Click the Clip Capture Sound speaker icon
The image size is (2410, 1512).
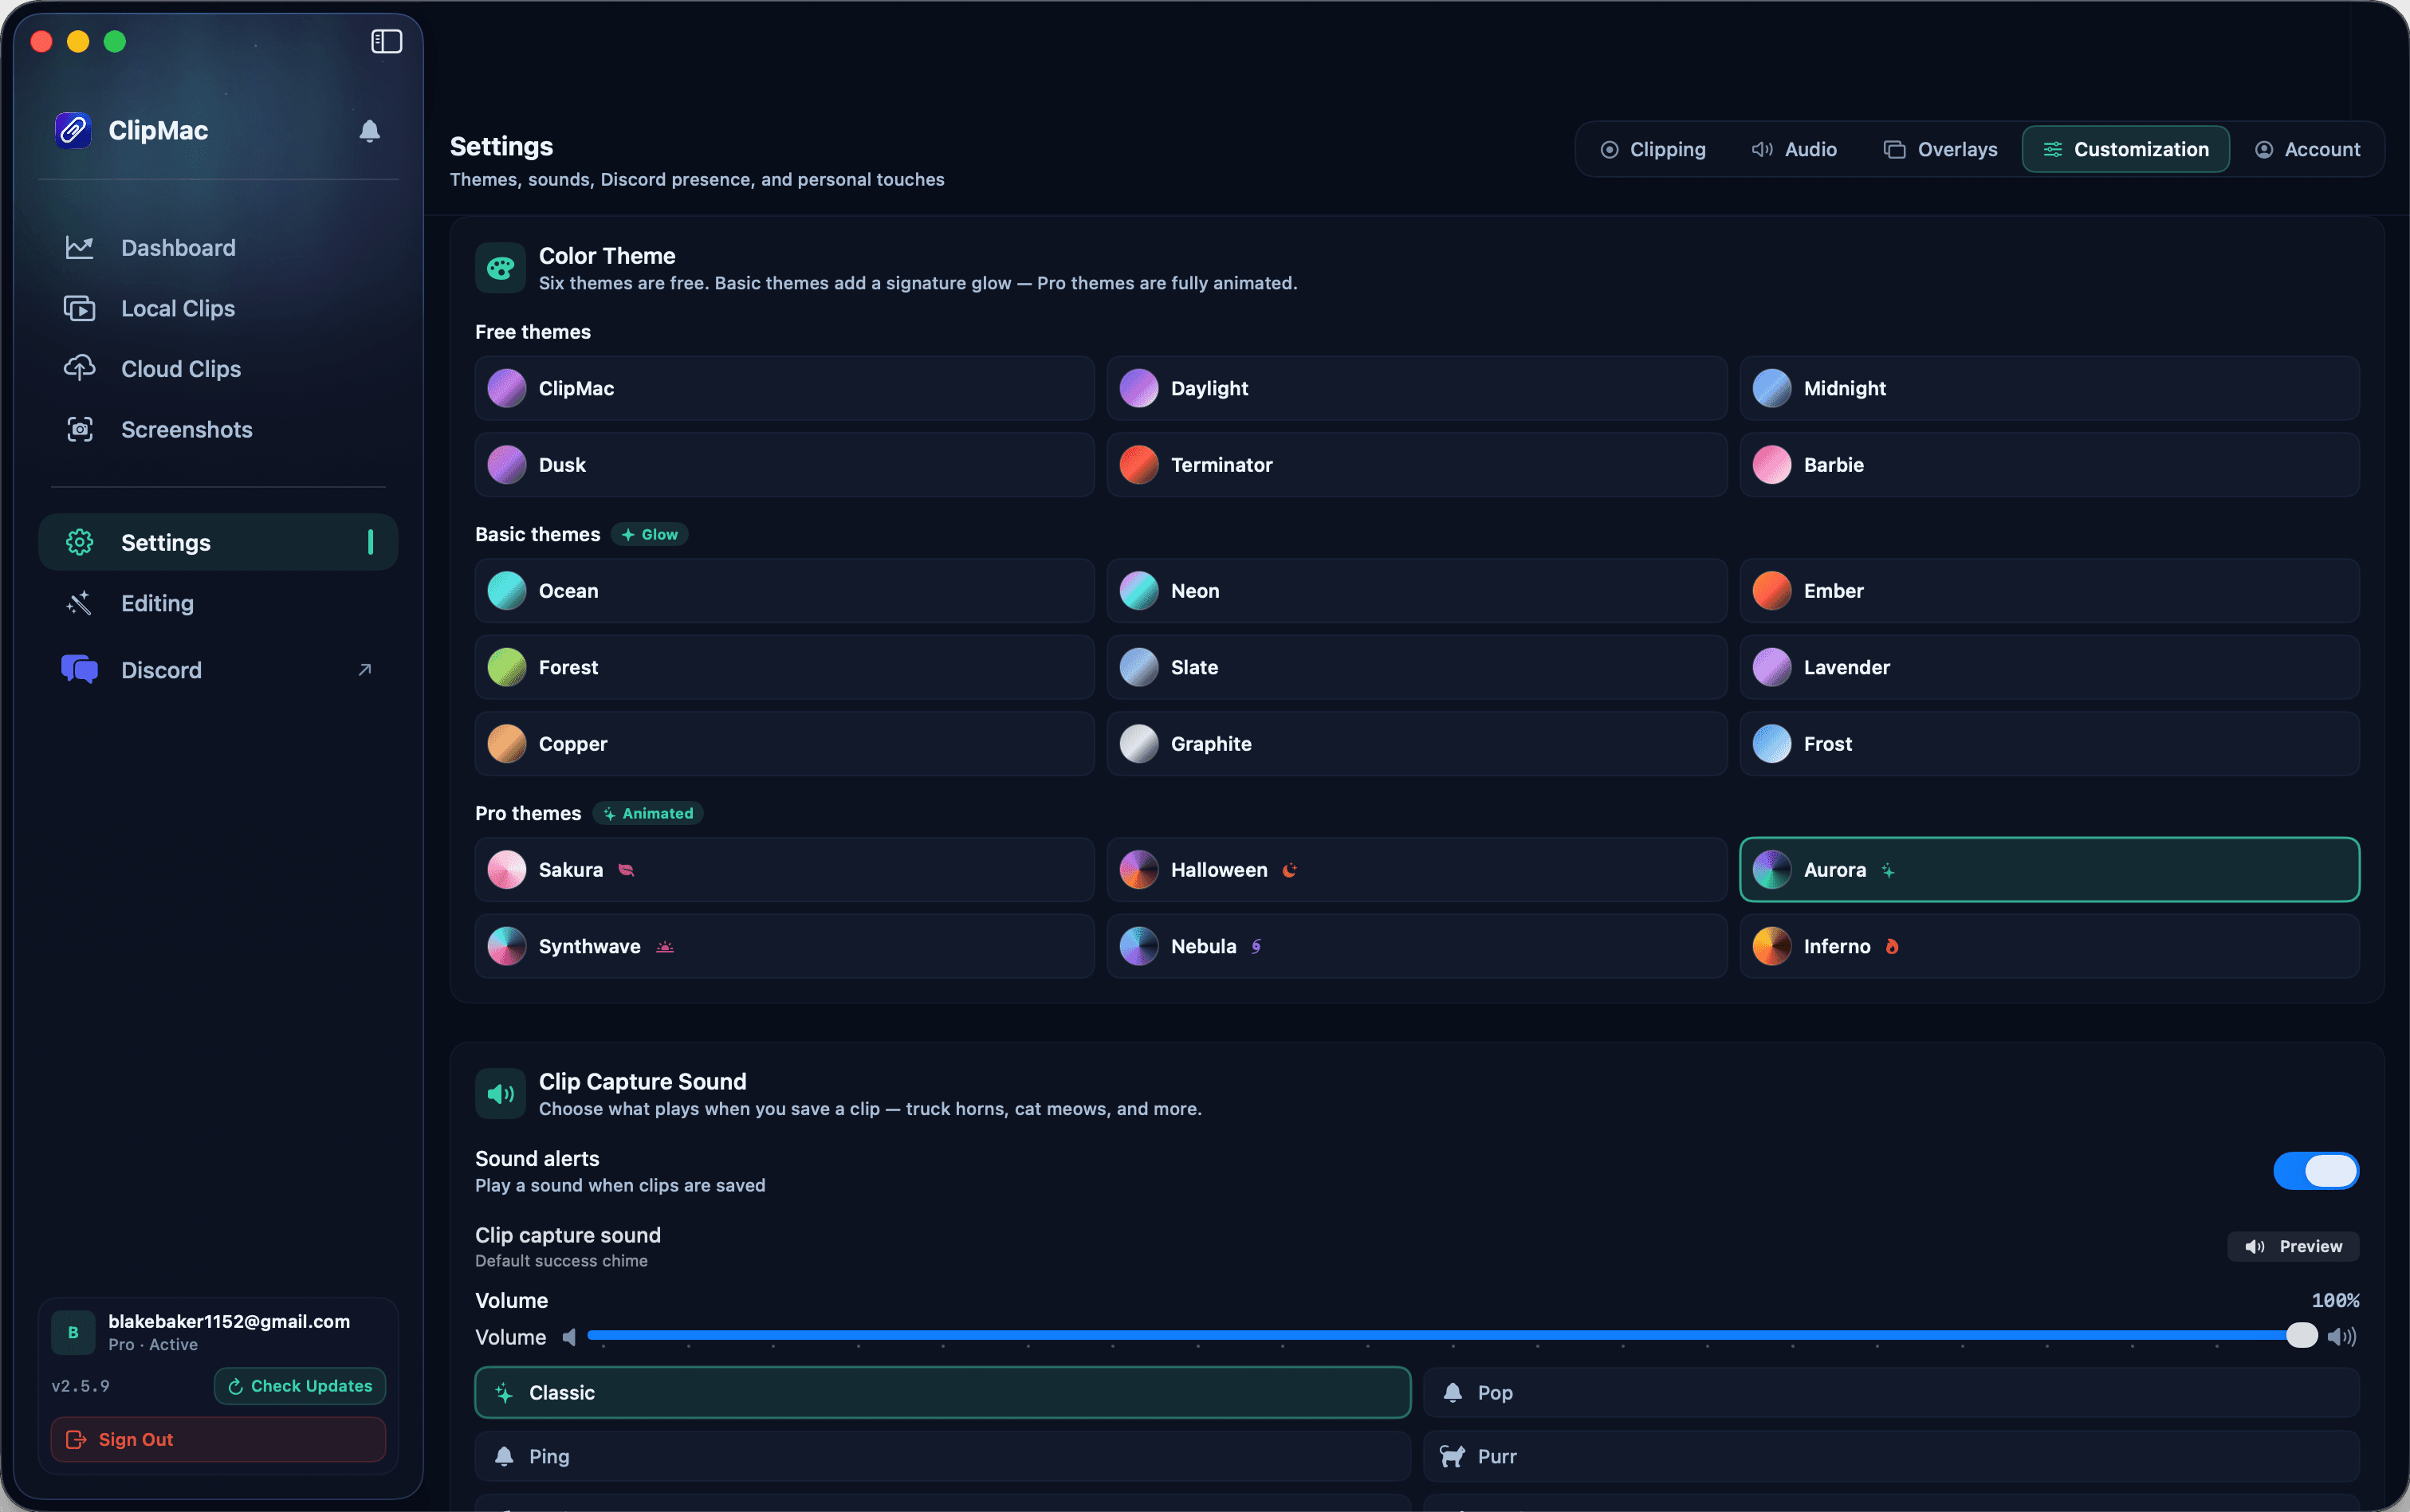click(x=500, y=1094)
